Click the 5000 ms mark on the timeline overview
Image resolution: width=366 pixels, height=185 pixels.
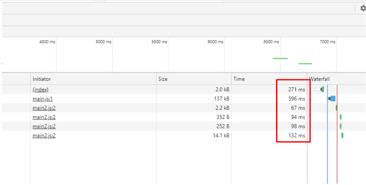[103, 42]
